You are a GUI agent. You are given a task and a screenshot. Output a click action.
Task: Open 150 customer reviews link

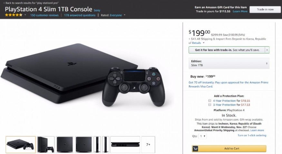44,15
